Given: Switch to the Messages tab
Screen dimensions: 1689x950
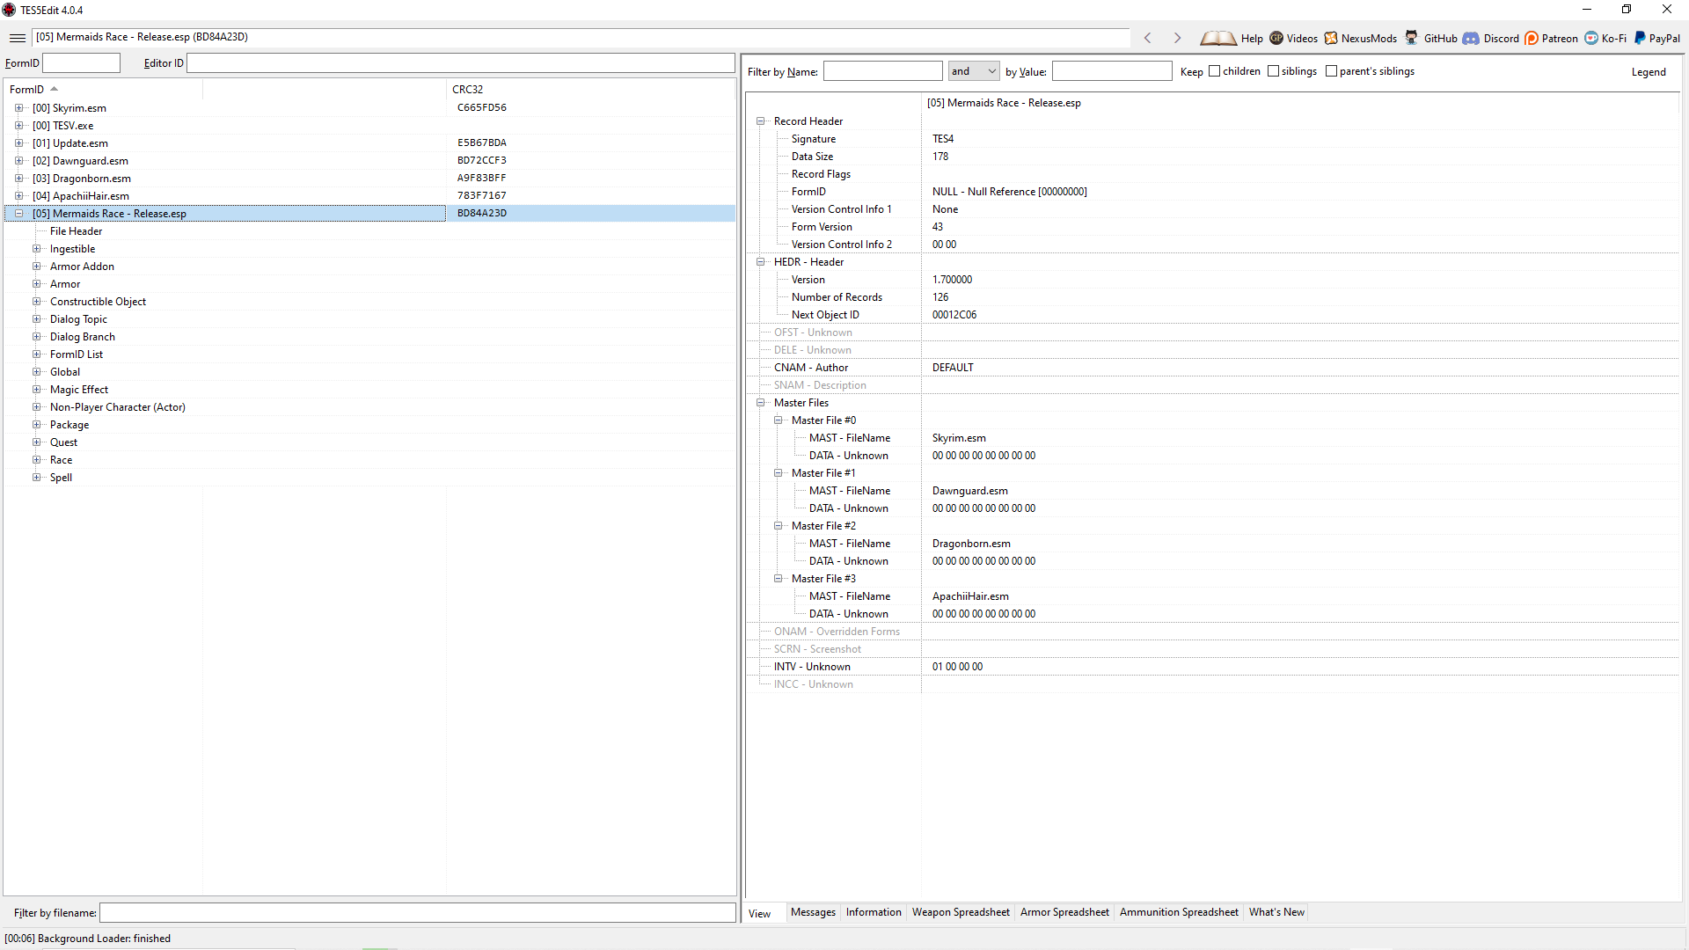Looking at the screenshot, I should [813, 912].
